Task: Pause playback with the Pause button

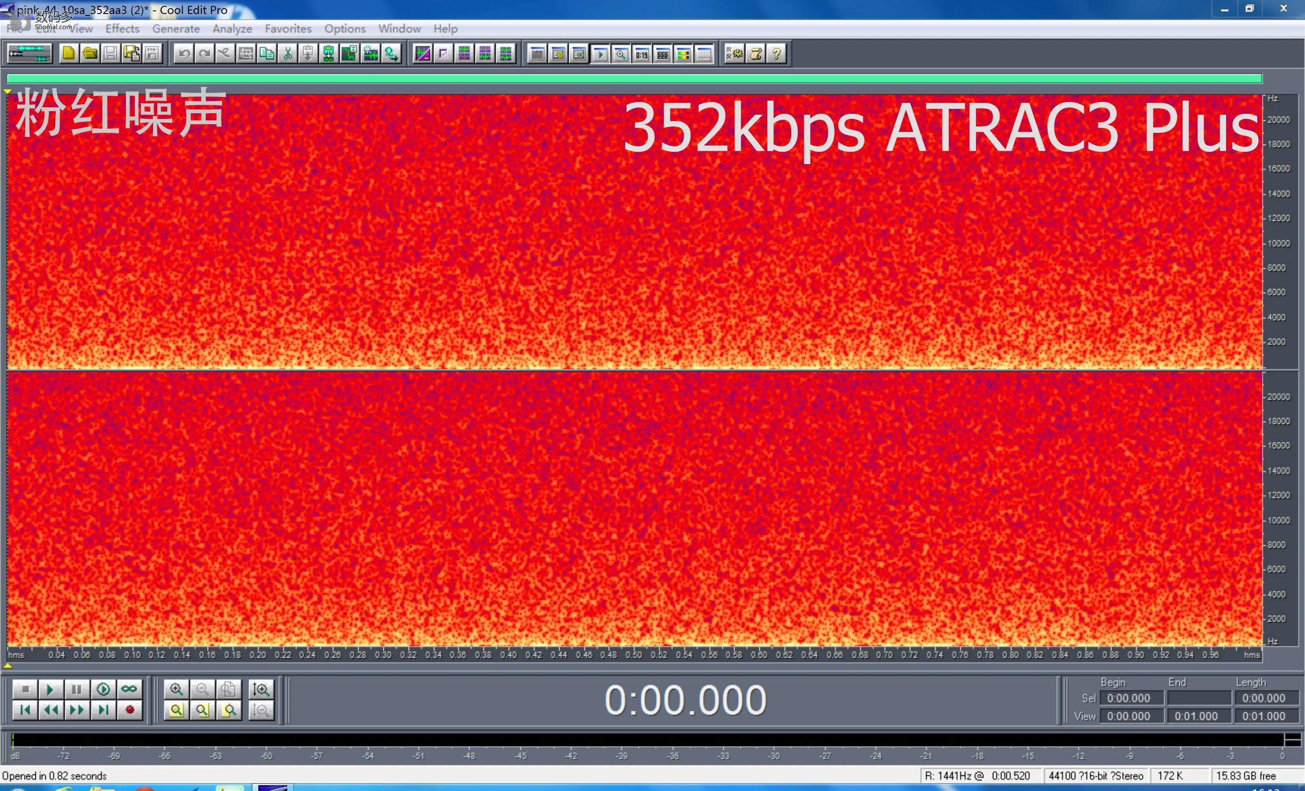Action: click(77, 689)
